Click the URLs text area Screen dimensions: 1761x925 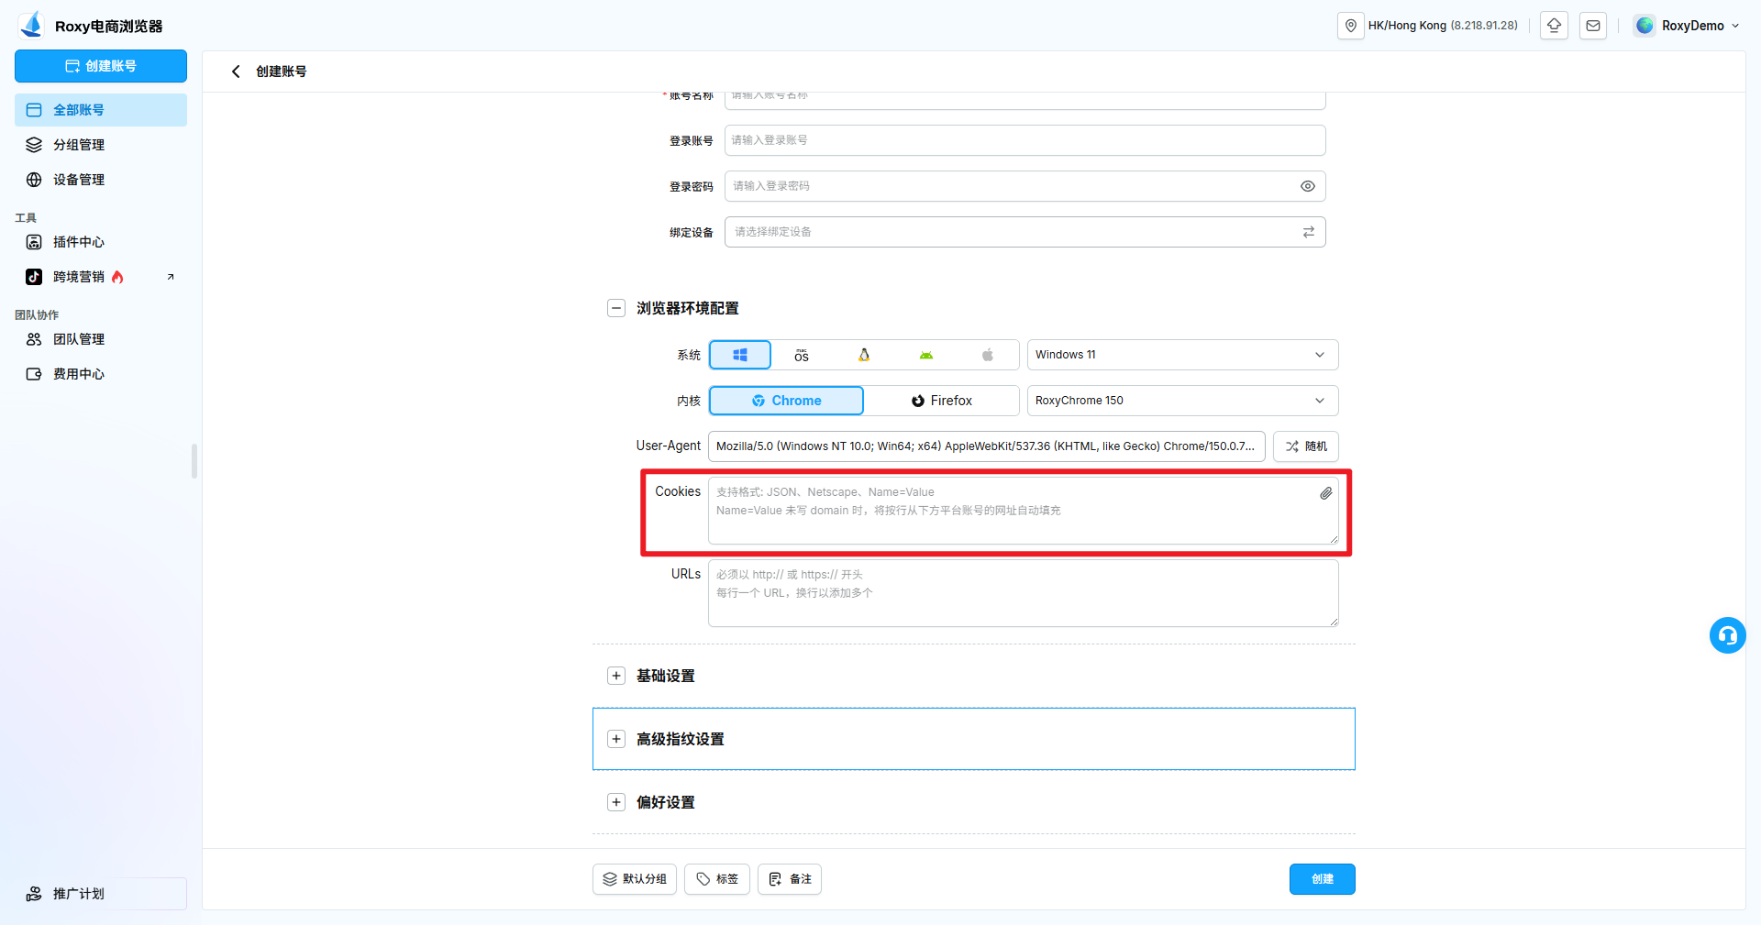coord(1024,593)
